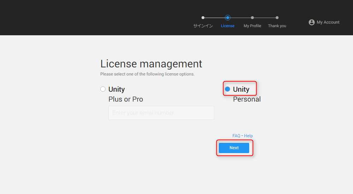Open the FAQ link

point(236,136)
